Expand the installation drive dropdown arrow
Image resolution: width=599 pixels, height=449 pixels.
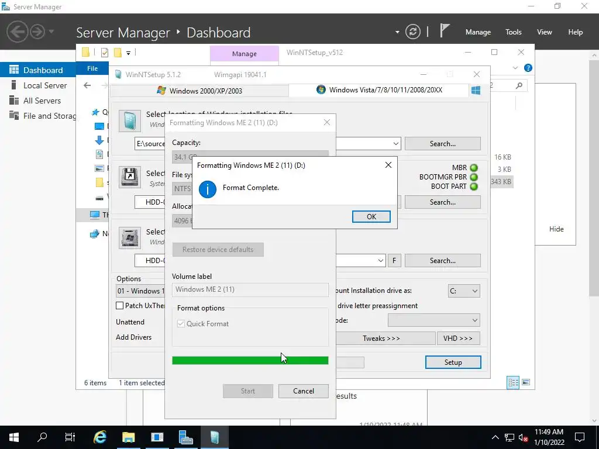point(380,261)
